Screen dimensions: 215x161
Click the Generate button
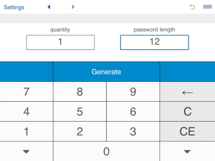[106, 72]
